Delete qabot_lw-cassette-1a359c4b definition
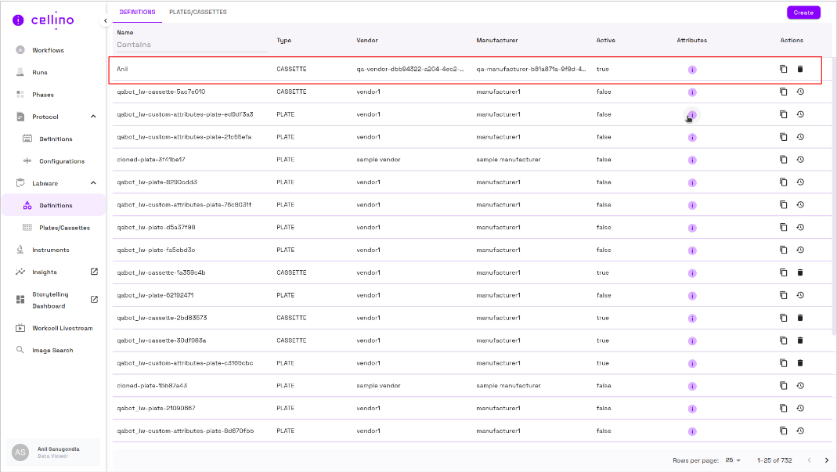Image resolution: width=837 pixels, height=472 pixels. (x=800, y=272)
